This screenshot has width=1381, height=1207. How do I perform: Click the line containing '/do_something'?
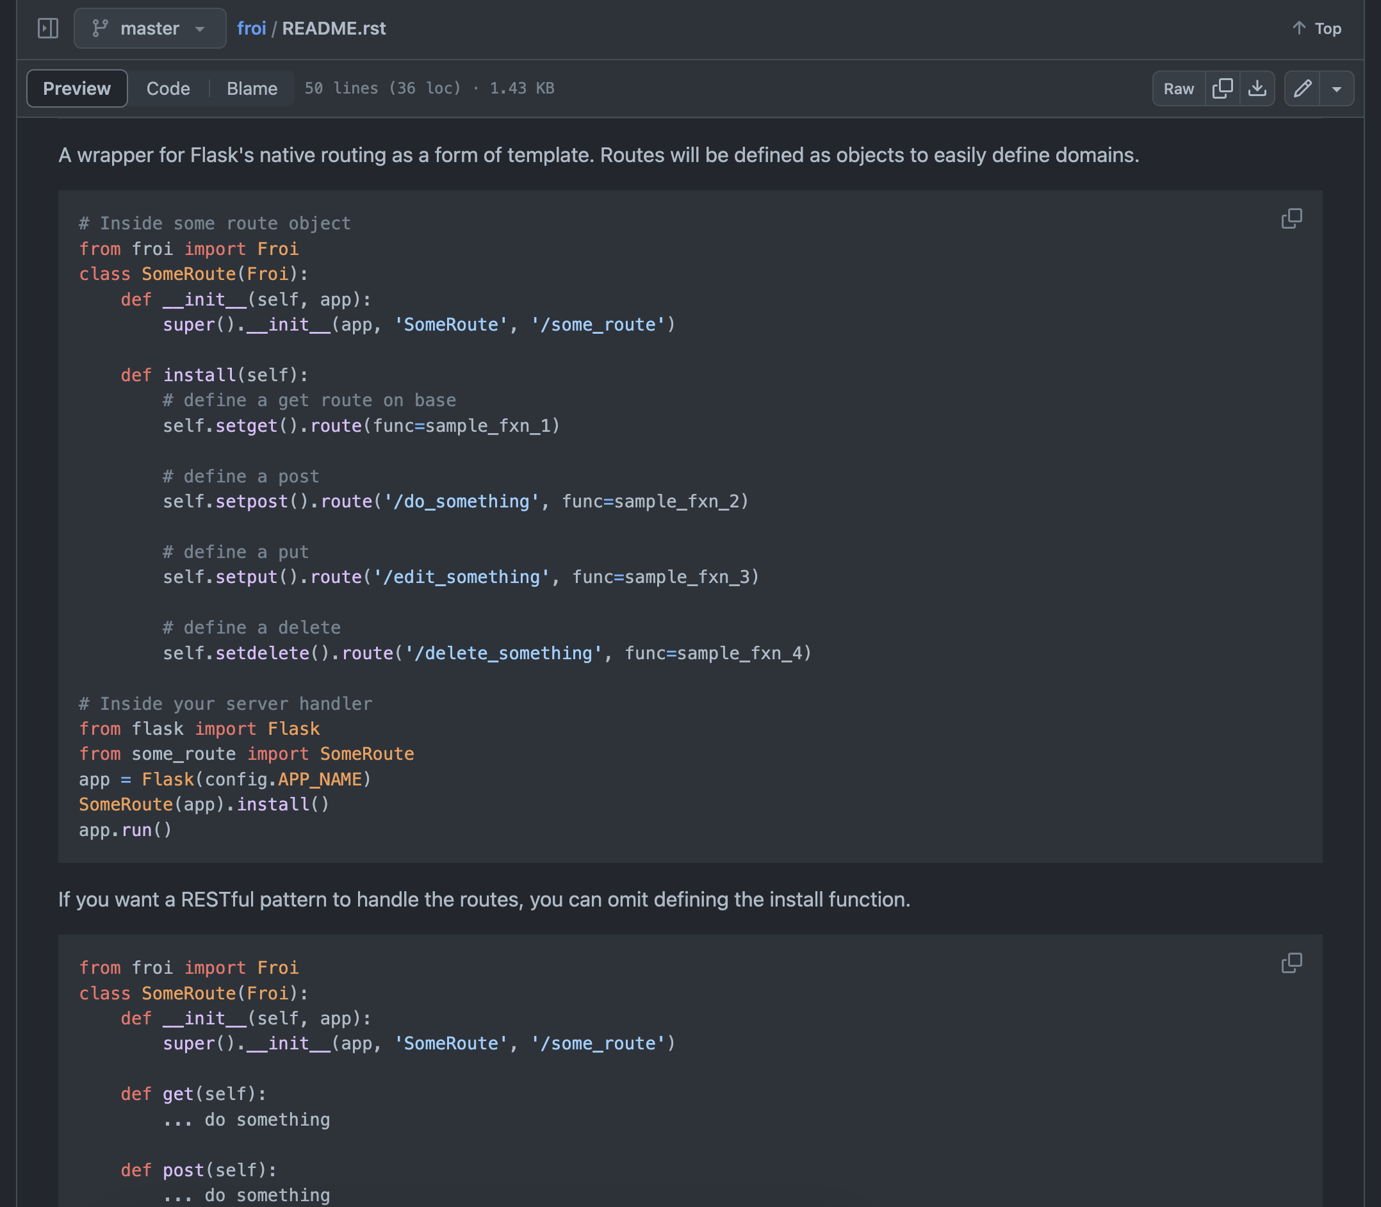click(456, 501)
